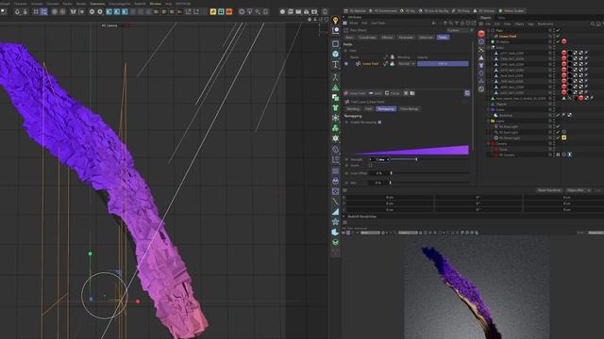Click the Linear Field button in Fields toolbar
This screenshot has width=604, height=339.
pyautogui.click(x=355, y=93)
